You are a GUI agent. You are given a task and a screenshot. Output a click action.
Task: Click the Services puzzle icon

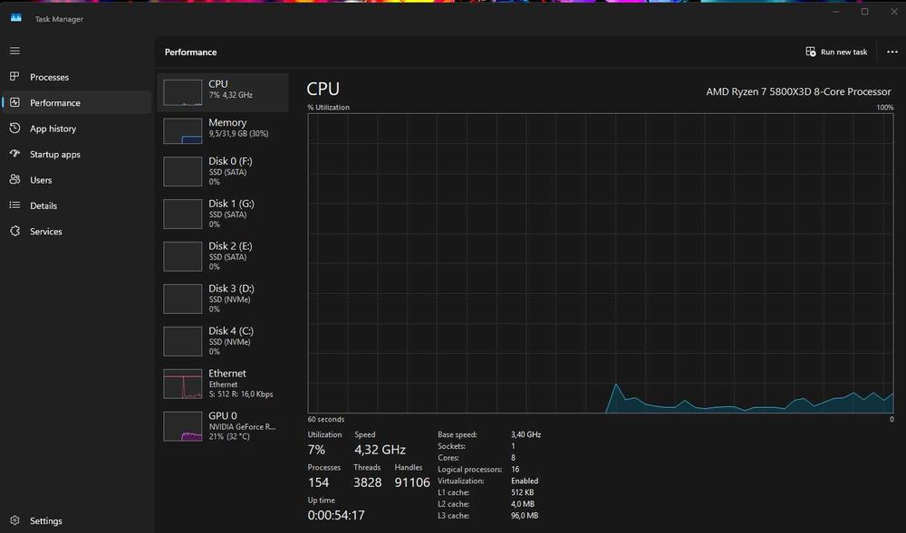pos(15,231)
